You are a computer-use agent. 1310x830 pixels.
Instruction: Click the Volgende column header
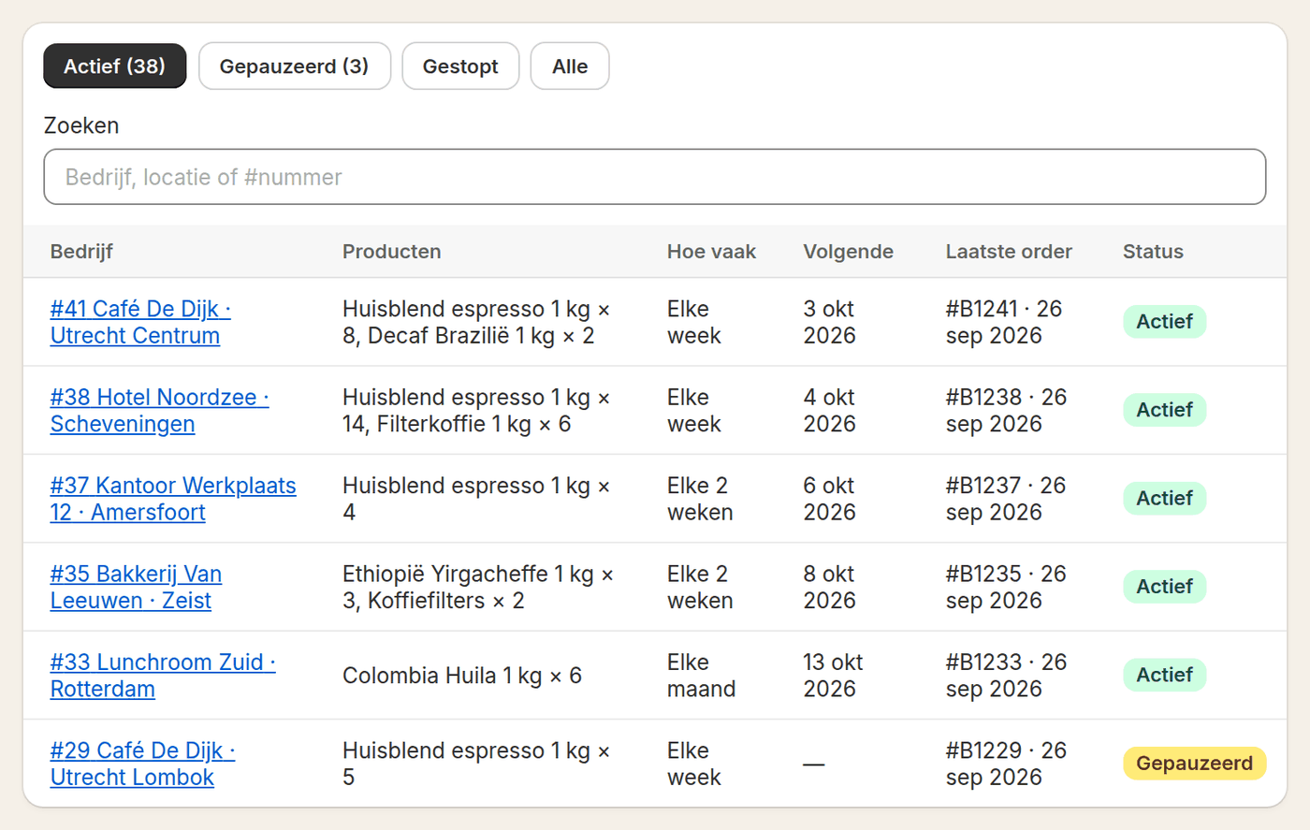pos(848,252)
